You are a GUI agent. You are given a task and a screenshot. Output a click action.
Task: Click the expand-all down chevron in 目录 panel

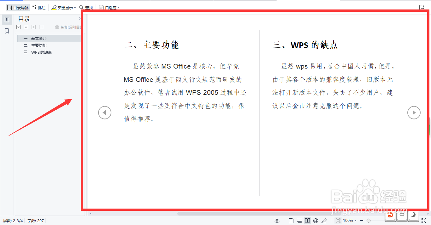click(19, 27)
